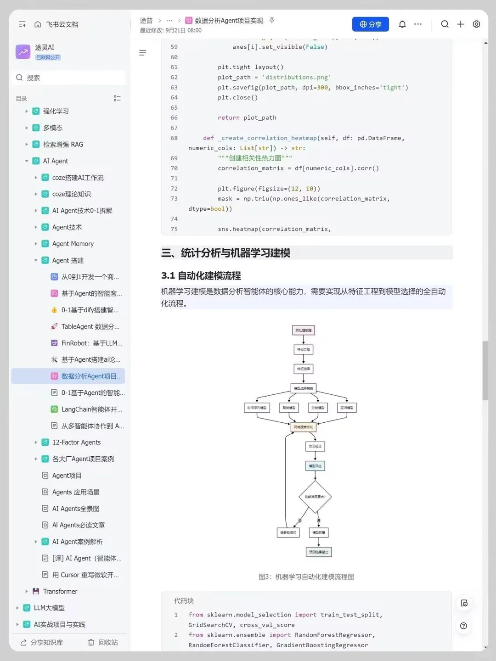496x661 pixels.
Task: Open 从多智能体协作到 A... document
Action: click(93, 426)
